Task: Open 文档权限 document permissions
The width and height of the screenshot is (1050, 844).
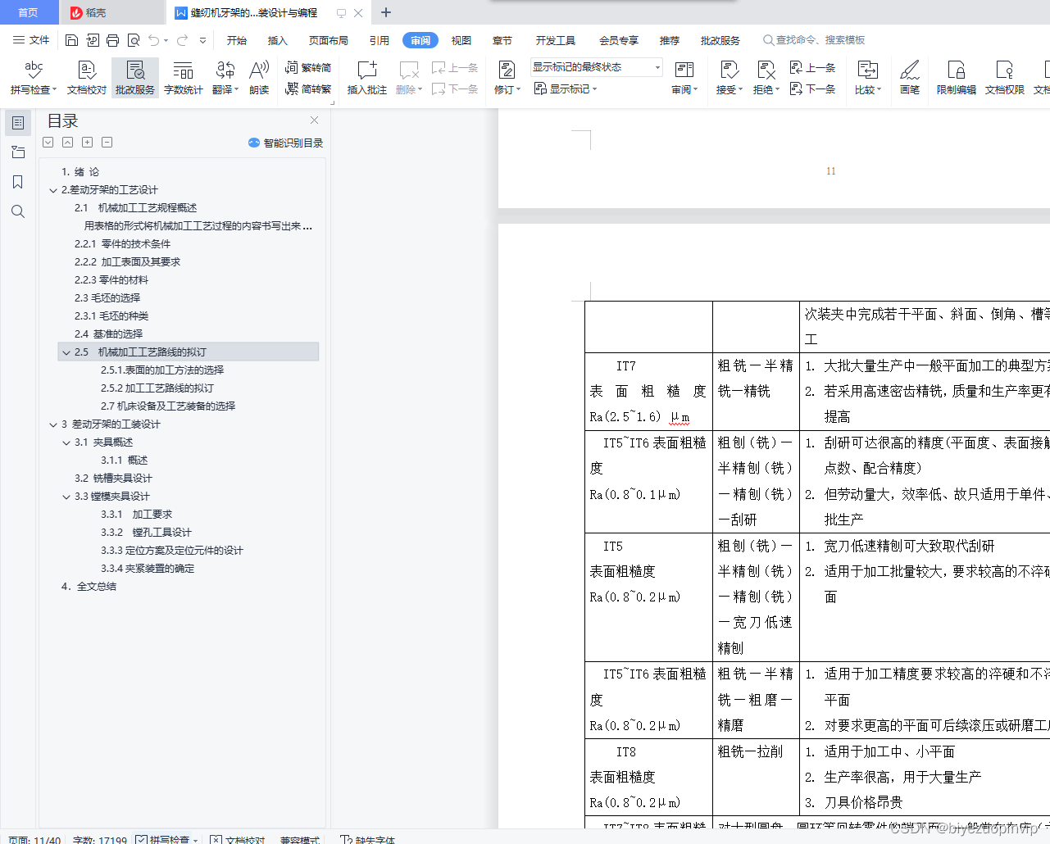Action: point(1005,78)
